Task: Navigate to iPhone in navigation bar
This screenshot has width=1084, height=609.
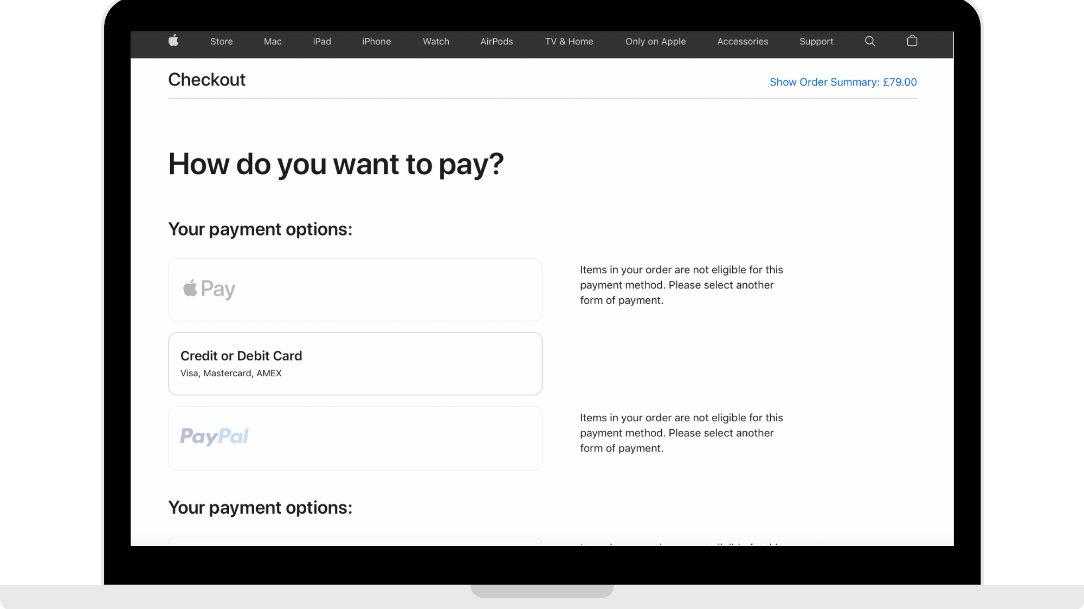Action: point(376,42)
